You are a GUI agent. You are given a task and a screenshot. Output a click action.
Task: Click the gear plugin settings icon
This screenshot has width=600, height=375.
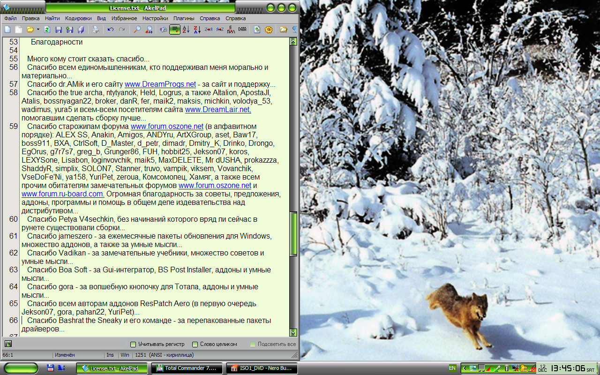point(269,30)
